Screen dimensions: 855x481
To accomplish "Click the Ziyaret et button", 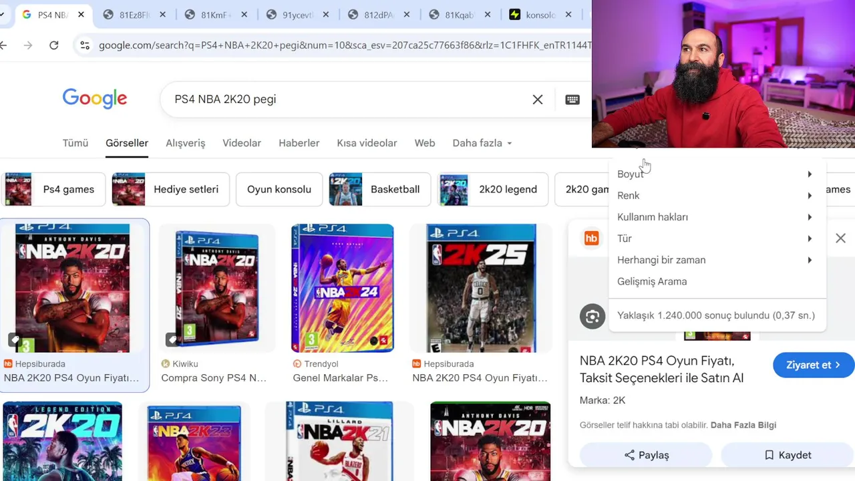I will [x=812, y=365].
